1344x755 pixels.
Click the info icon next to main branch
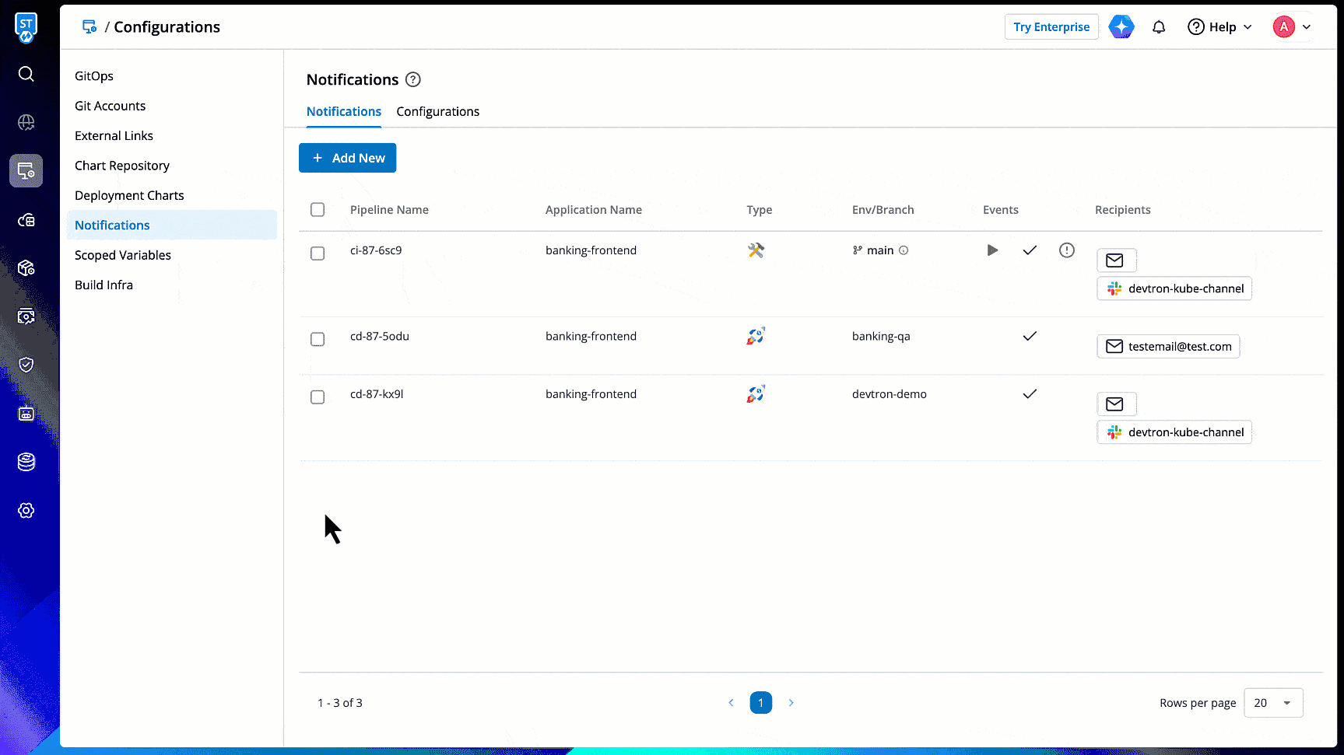point(904,250)
